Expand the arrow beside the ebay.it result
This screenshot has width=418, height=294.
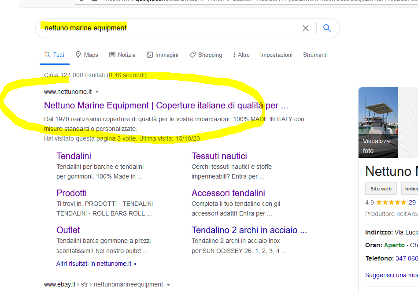[x=168, y=285]
